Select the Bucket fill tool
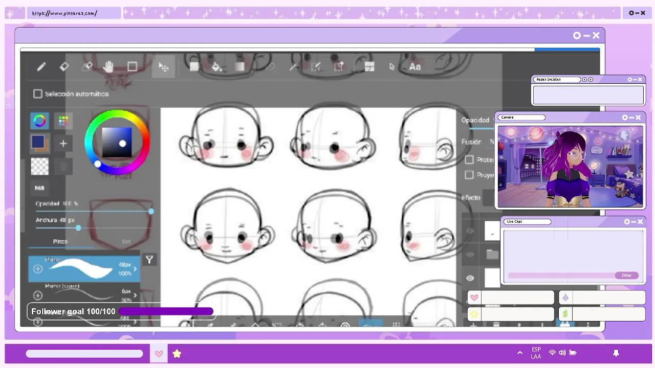 click(216, 66)
